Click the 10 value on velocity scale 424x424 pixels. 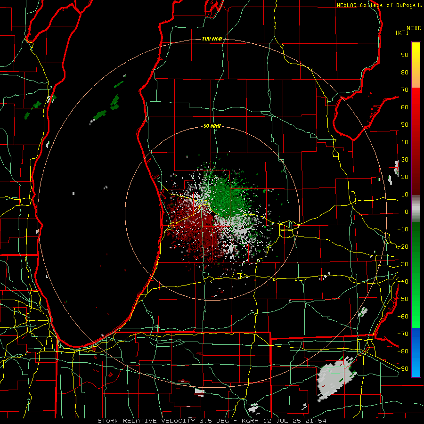coord(405,195)
